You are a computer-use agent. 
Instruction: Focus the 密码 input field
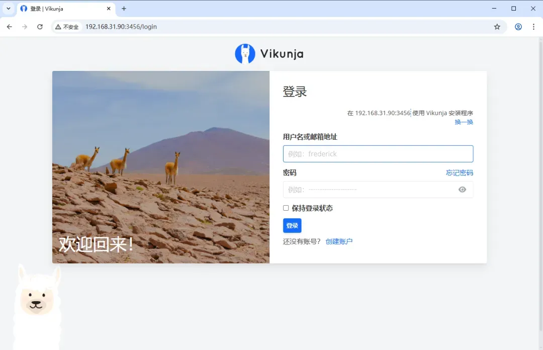tap(370, 190)
